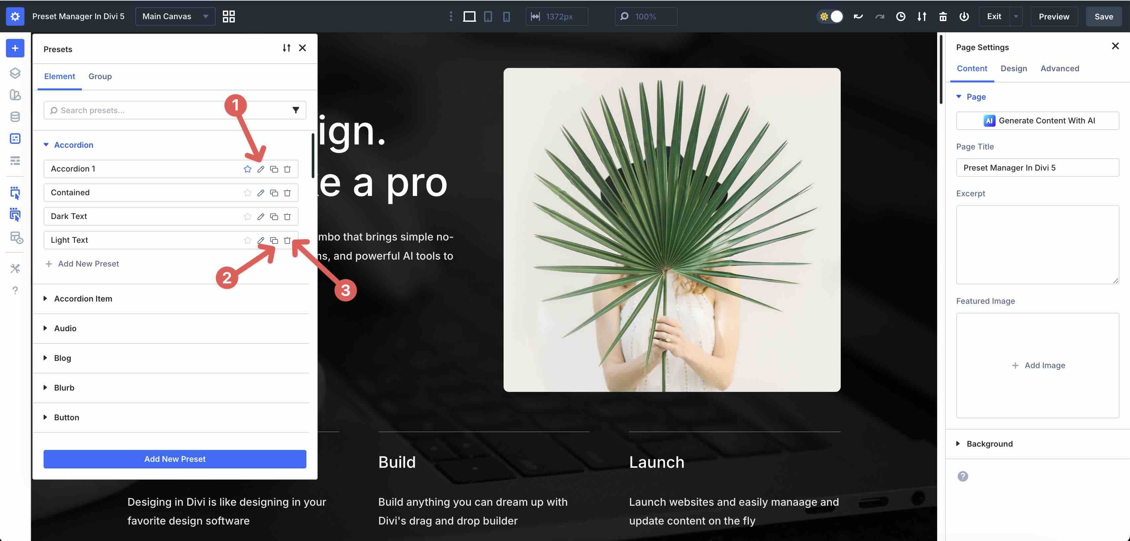1130x541 pixels.
Task: Star the Dark Text preset as default
Action: 247,216
